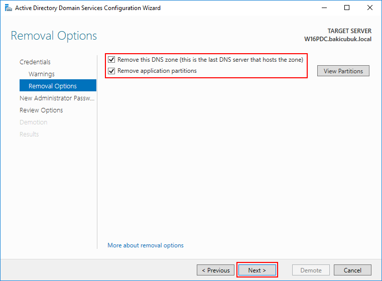This screenshot has height=281, width=382.
Task: Select the Removal Options step
Action: (x=58, y=85)
